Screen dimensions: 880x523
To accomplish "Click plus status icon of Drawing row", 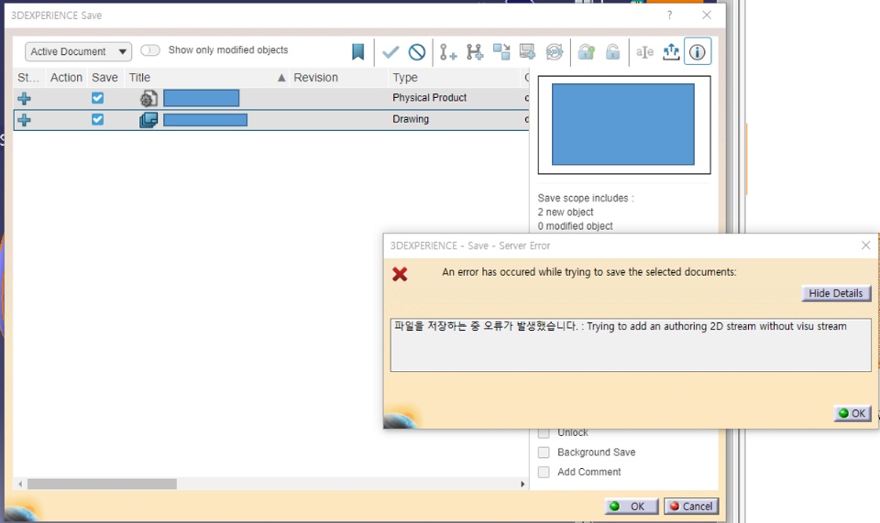I will click(x=24, y=120).
